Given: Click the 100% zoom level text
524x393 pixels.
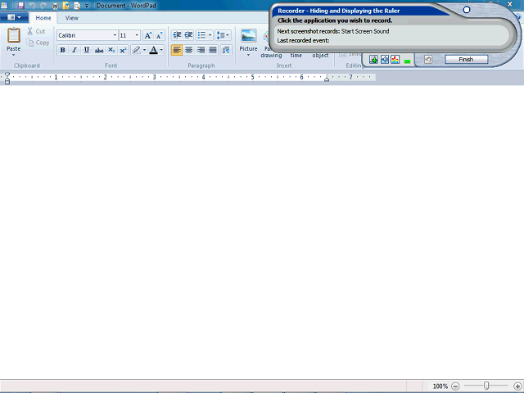Looking at the screenshot, I should point(440,386).
